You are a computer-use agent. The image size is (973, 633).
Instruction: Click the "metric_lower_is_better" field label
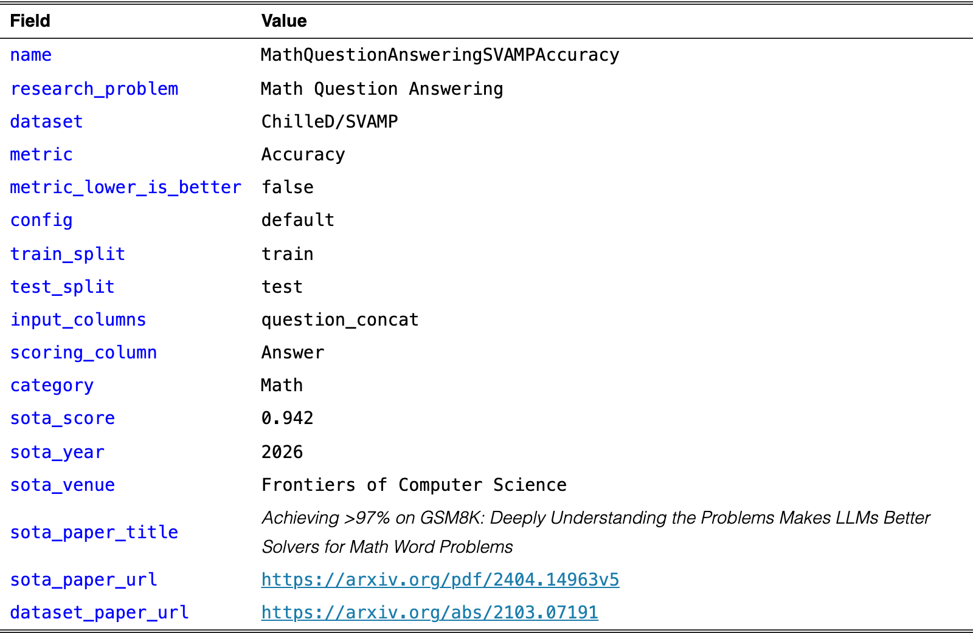(126, 187)
